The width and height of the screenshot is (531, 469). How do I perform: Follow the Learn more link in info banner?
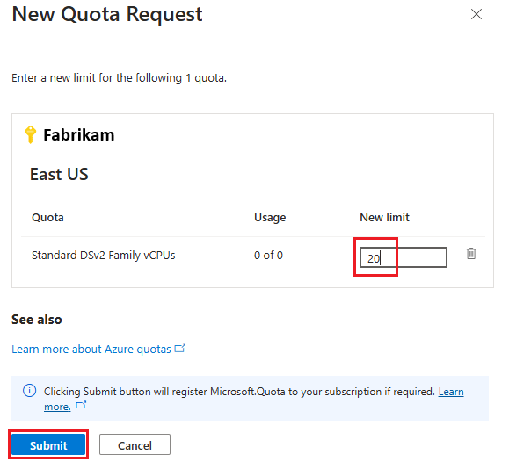pyautogui.click(x=451, y=392)
